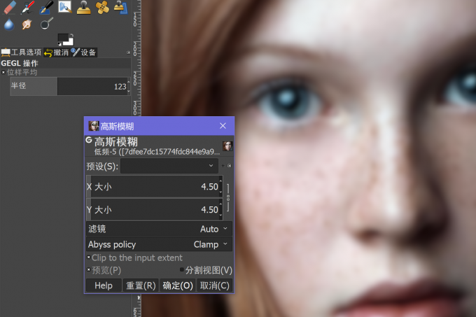
Task: Increase the 半径 value with up arrow
Action: (129, 82)
